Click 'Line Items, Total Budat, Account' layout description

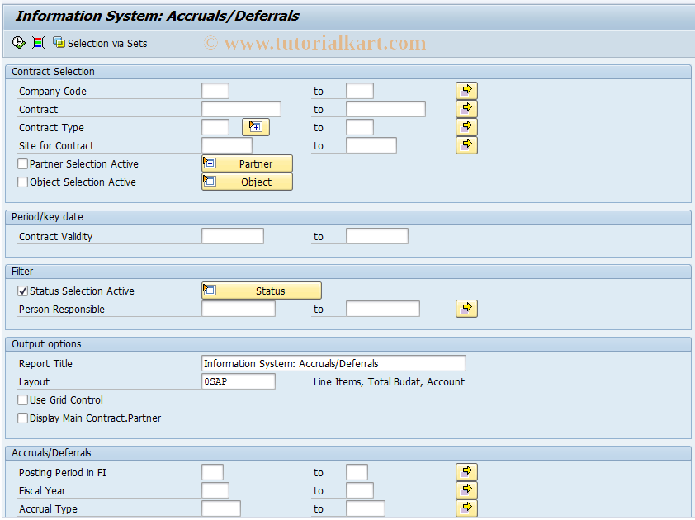tap(389, 381)
